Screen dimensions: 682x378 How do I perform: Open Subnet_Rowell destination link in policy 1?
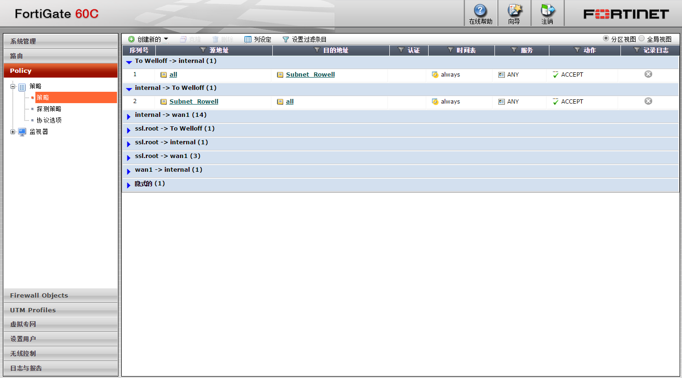click(310, 75)
